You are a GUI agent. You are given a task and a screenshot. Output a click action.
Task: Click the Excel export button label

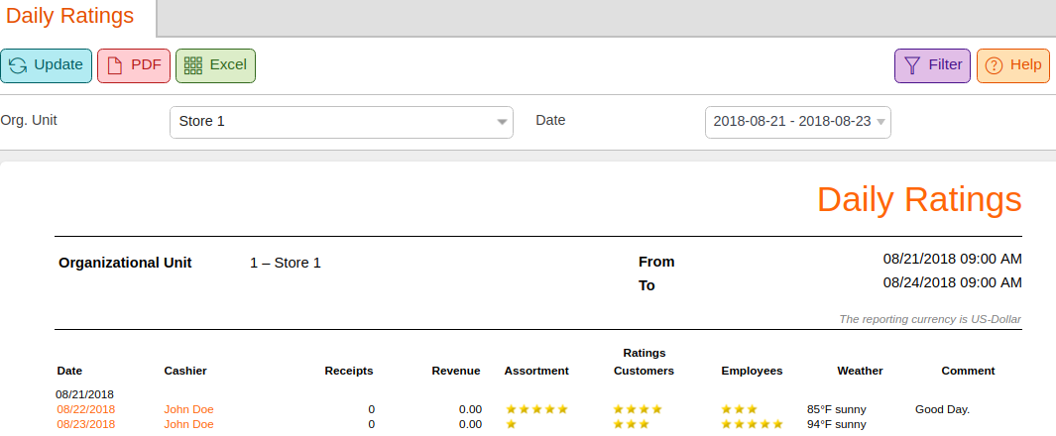pyautogui.click(x=228, y=64)
